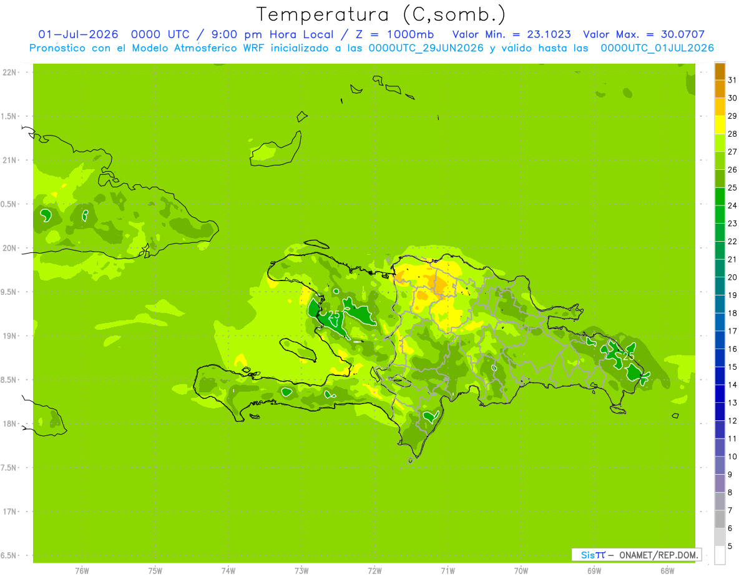Click the longitude label 75W
The height and width of the screenshot is (579, 749).
pos(155,571)
